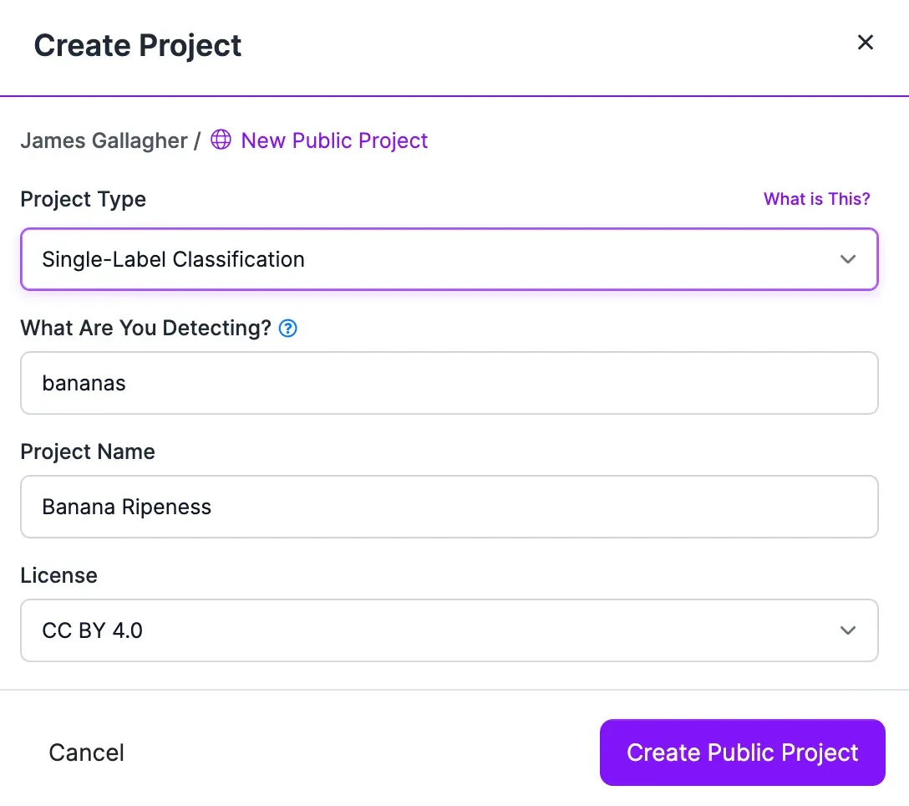Click the slash separator in the breadcrumb

click(197, 140)
